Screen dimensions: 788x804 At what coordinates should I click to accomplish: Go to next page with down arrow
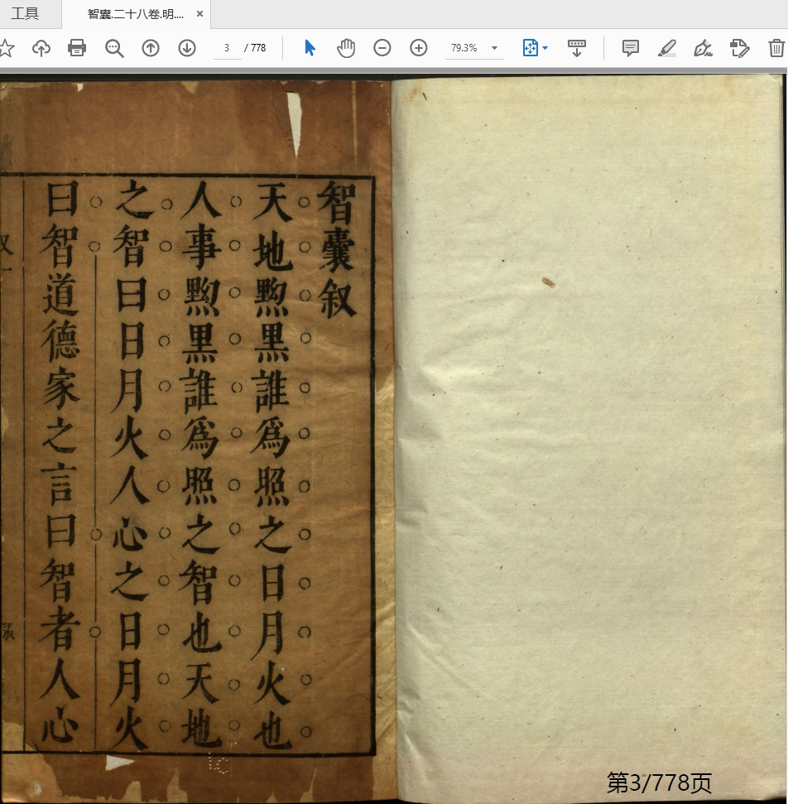point(187,48)
